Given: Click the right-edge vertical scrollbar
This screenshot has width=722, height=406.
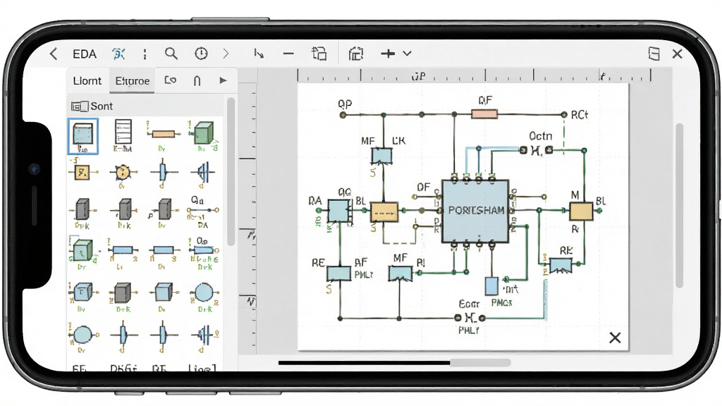Looking at the screenshot, I should 679,206.
